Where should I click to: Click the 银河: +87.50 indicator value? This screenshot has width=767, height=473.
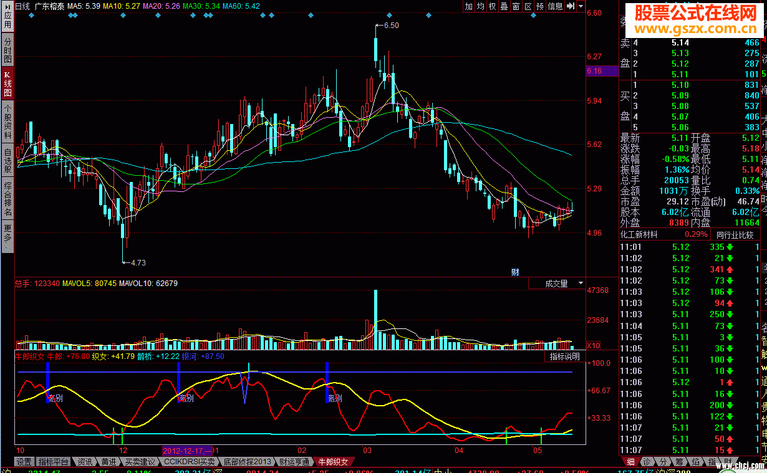[x=203, y=356]
